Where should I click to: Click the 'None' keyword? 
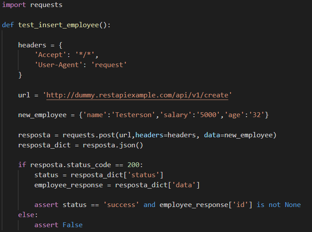click(x=293, y=205)
